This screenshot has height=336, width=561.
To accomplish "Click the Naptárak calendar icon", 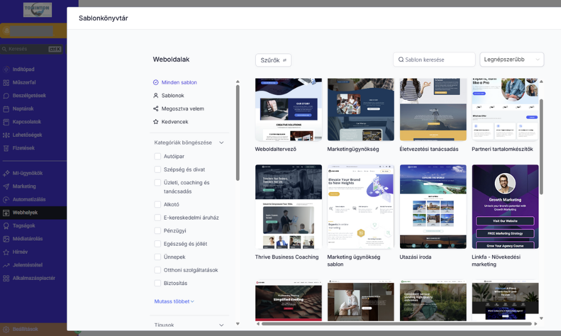I will [6, 109].
